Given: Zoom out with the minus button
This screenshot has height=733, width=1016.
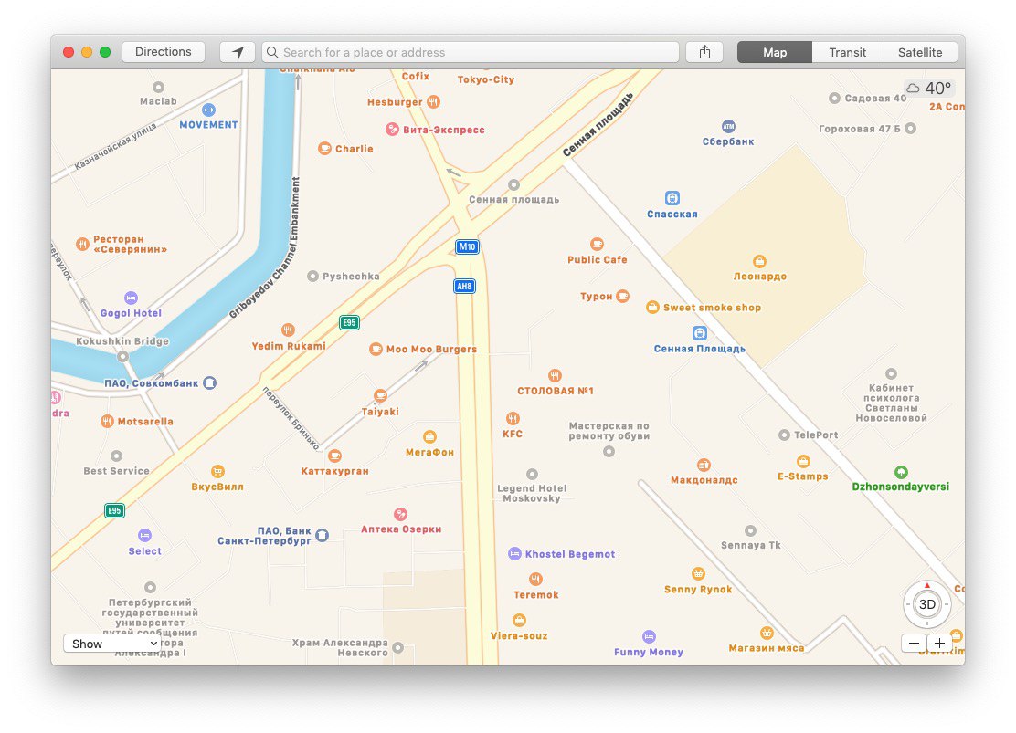Looking at the screenshot, I should pos(915,643).
